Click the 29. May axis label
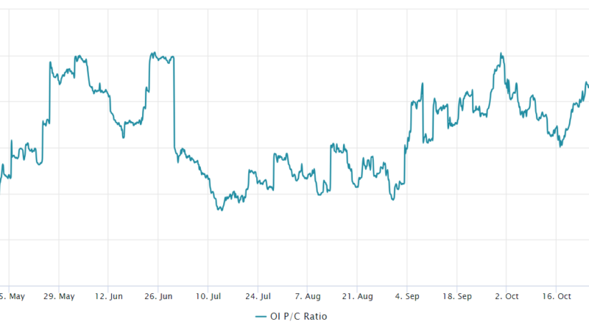This screenshot has height=327, width=589. click(x=60, y=296)
